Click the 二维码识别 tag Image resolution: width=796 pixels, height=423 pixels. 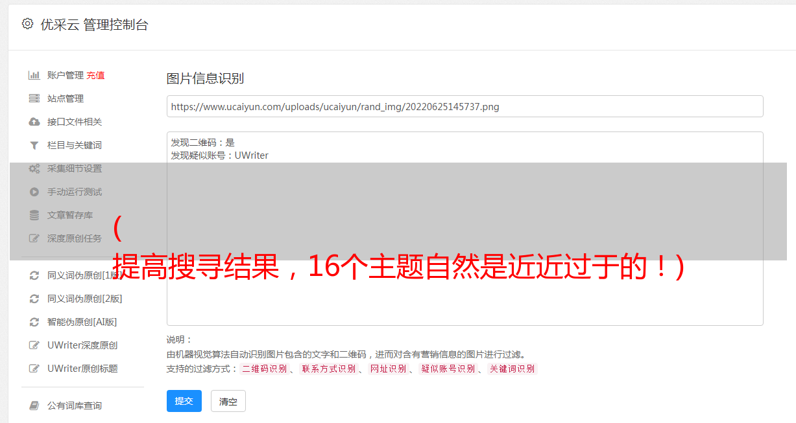[264, 369]
